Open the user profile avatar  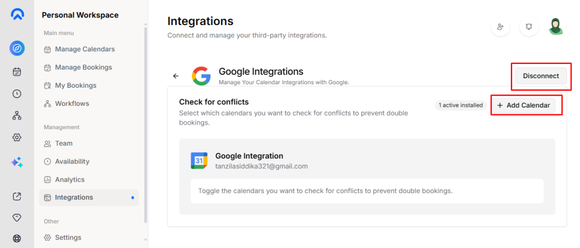[555, 27]
